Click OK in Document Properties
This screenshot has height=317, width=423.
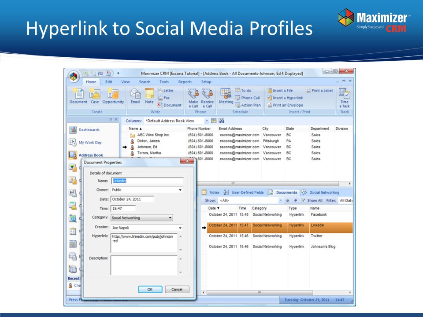click(150, 289)
